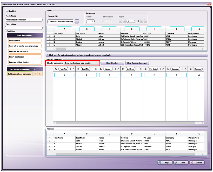Select Insert line feeder function
The height and width of the screenshot is (172, 213).
pyautogui.click(x=25, y=57)
